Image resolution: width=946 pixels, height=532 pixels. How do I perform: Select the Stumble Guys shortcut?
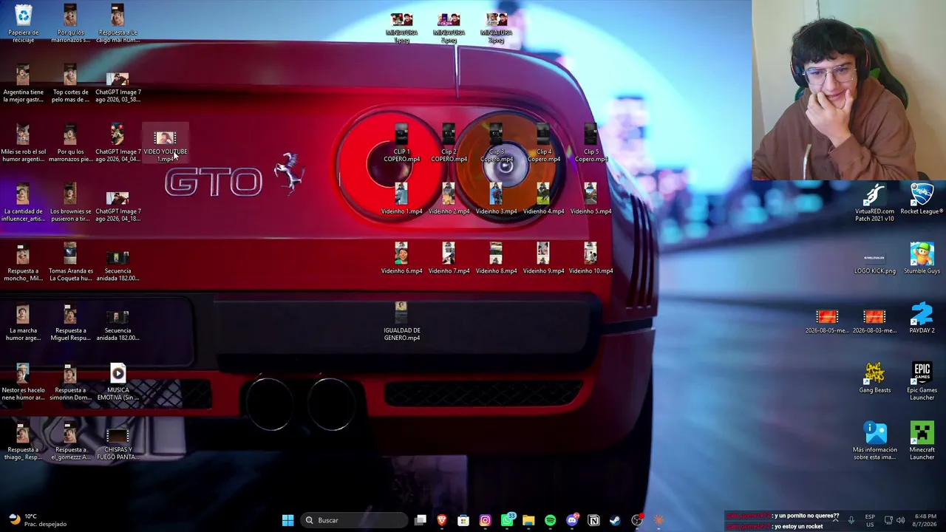pos(922,259)
